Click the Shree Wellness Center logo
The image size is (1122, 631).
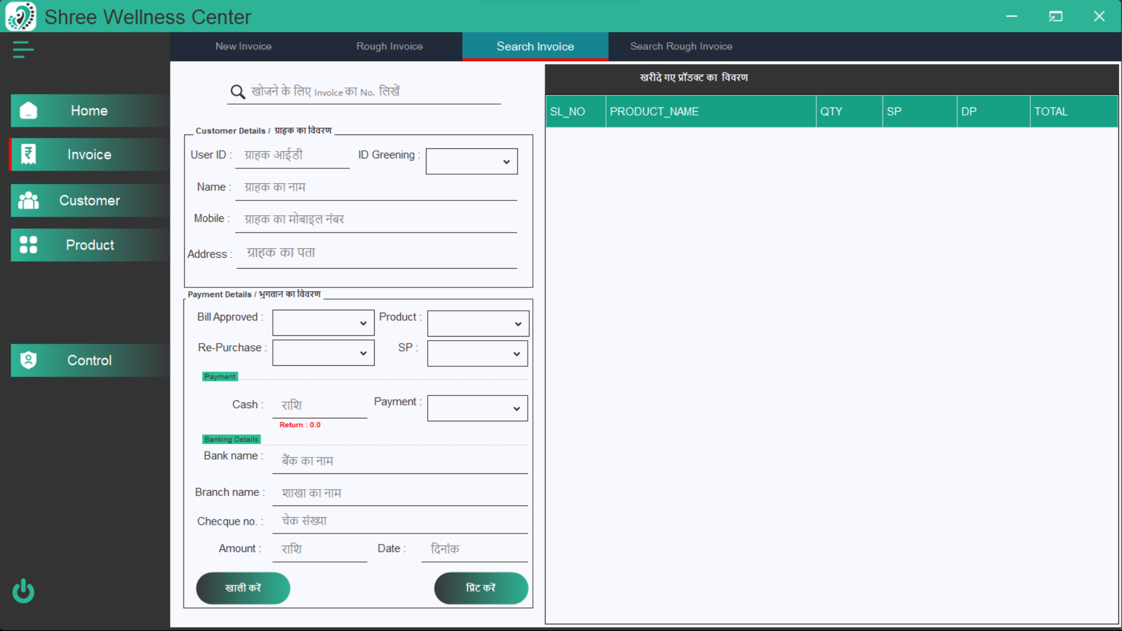[20, 16]
